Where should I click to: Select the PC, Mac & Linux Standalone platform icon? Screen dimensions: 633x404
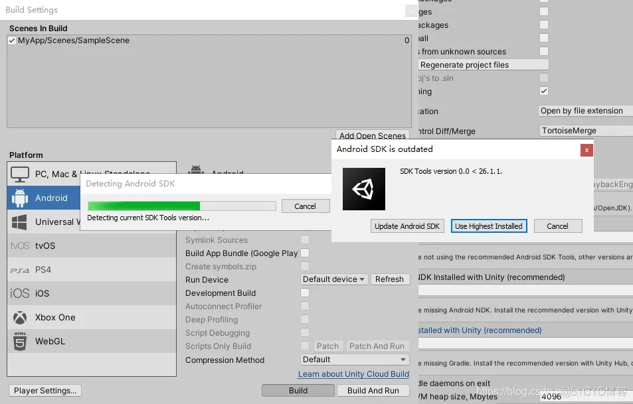19,174
